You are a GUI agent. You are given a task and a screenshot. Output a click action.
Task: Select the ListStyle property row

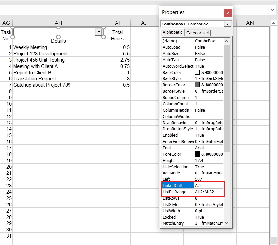193,205
